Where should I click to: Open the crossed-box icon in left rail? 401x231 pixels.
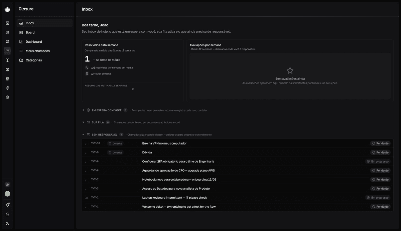[x=7, y=23]
